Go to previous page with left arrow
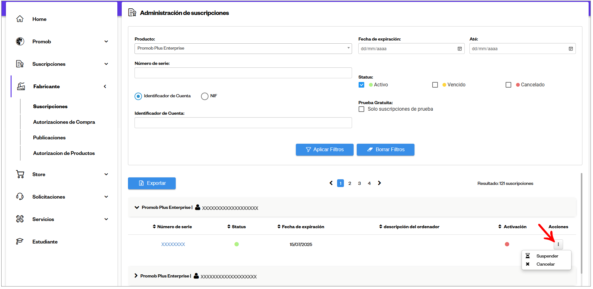 point(331,183)
